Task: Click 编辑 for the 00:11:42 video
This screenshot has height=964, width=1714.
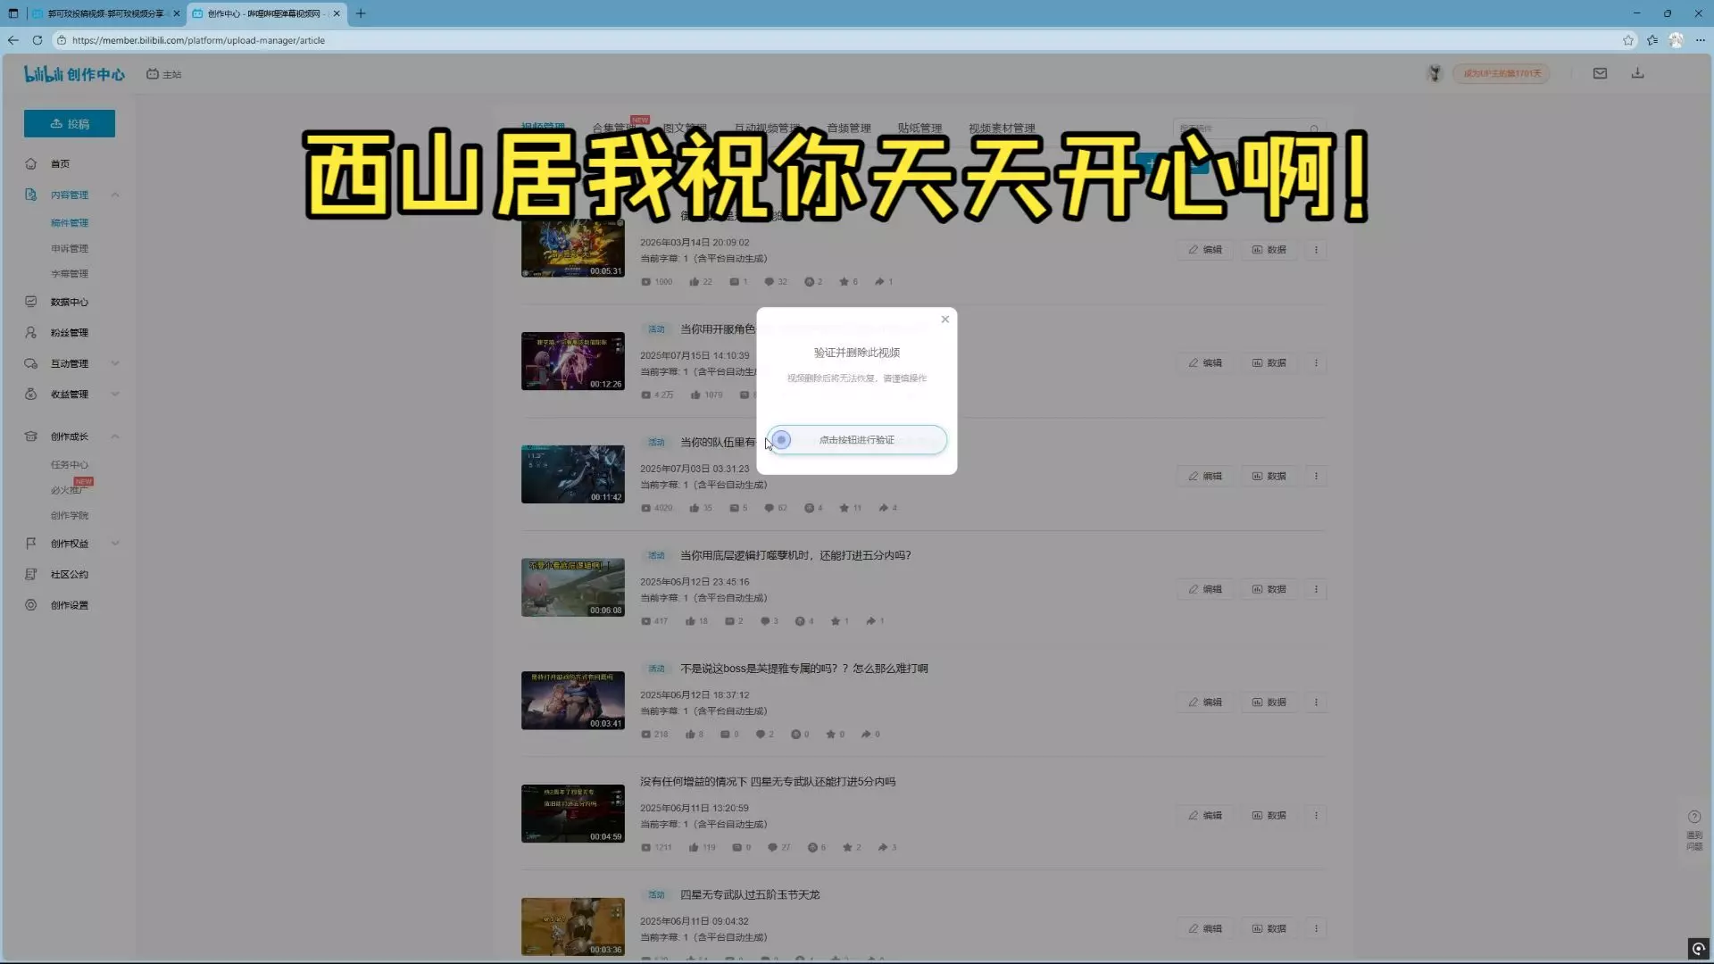Action: [1204, 477]
